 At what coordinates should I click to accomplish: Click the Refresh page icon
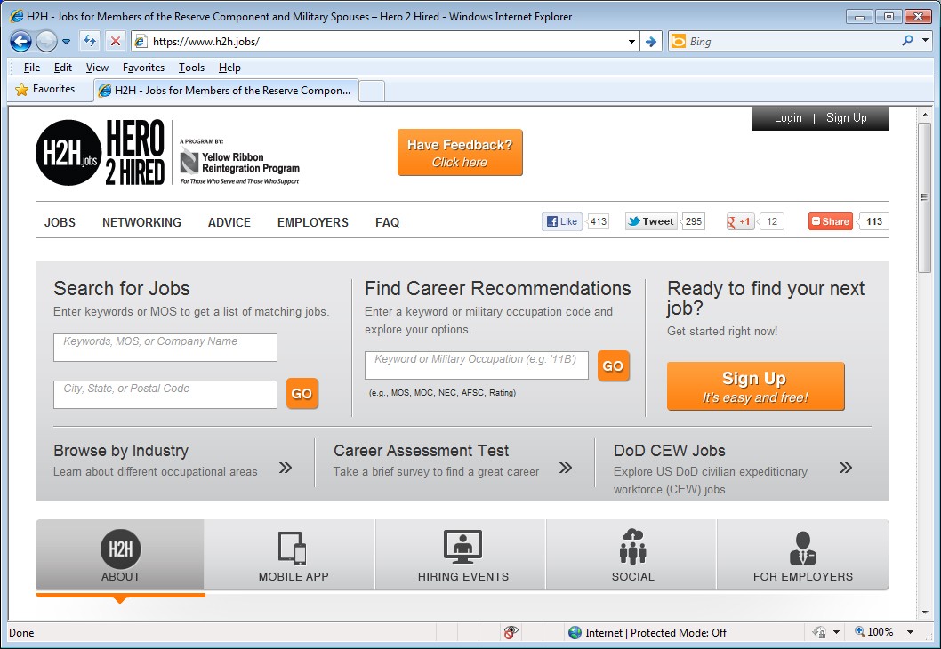click(x=90, y=42)
